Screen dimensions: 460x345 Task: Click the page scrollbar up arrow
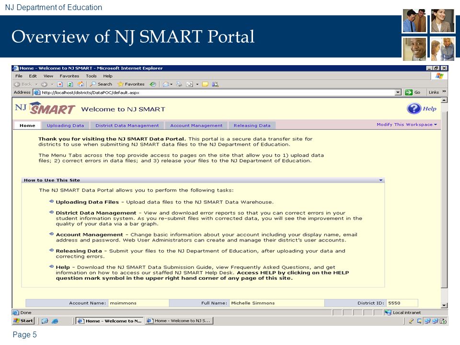pos(444,100)
